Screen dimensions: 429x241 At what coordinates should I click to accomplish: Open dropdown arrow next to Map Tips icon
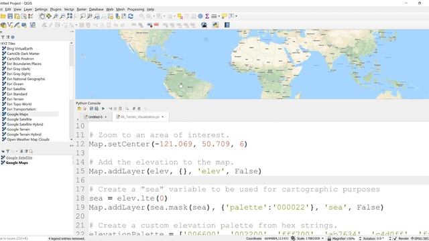coord(219,16)
